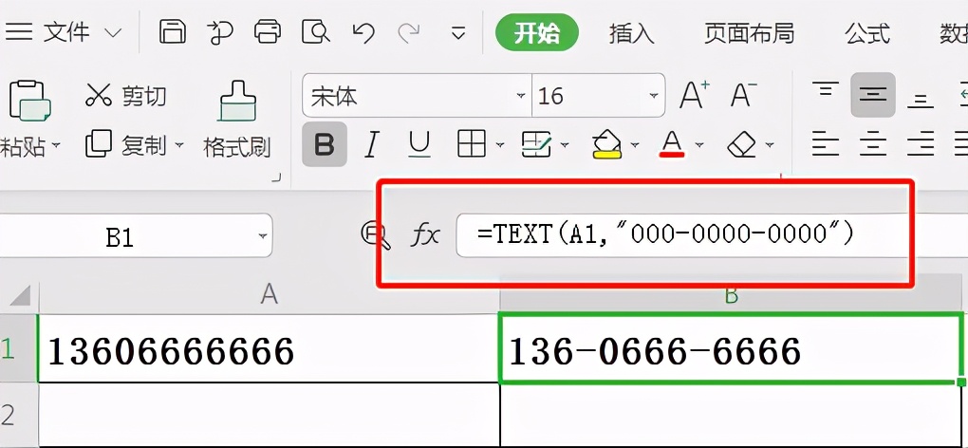Select cell A1 with 13606666666
968x448 pixels.
269,348
